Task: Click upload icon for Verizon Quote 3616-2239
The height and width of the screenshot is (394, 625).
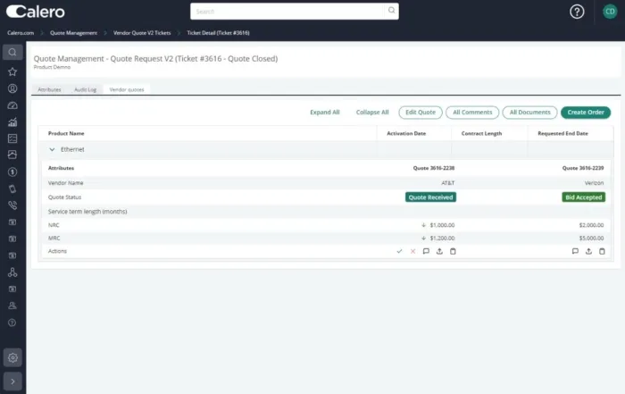Action: coord(588,251)
